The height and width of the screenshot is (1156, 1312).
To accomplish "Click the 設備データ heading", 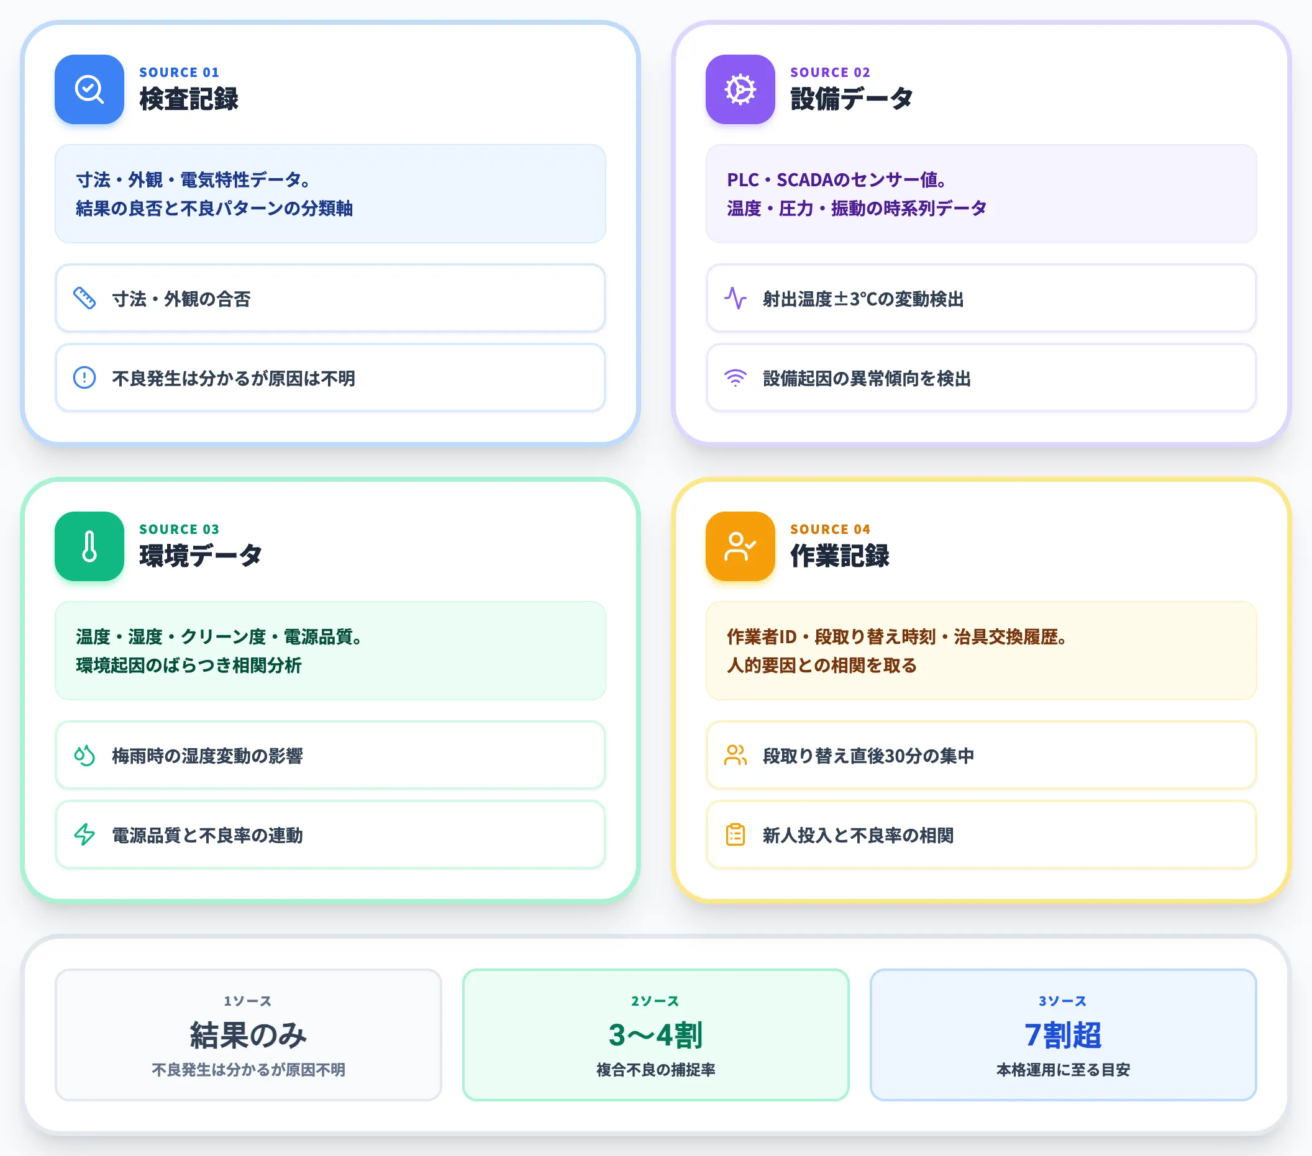I will pyautogui.click(x=852, y=99).
